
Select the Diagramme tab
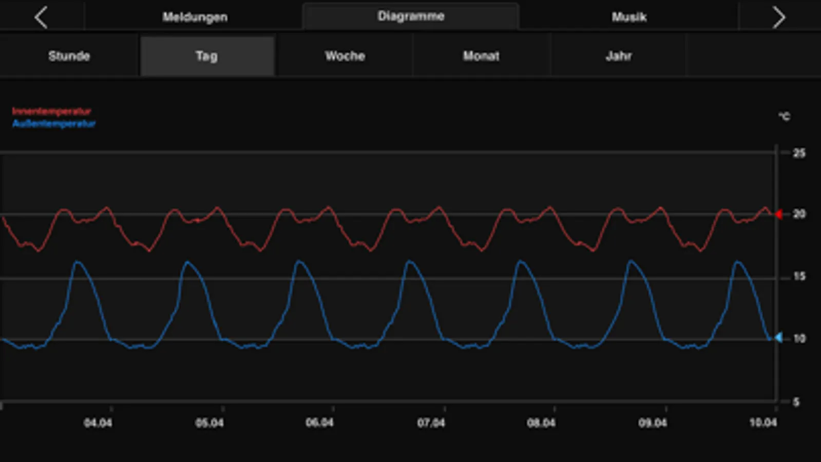[411, 16]
